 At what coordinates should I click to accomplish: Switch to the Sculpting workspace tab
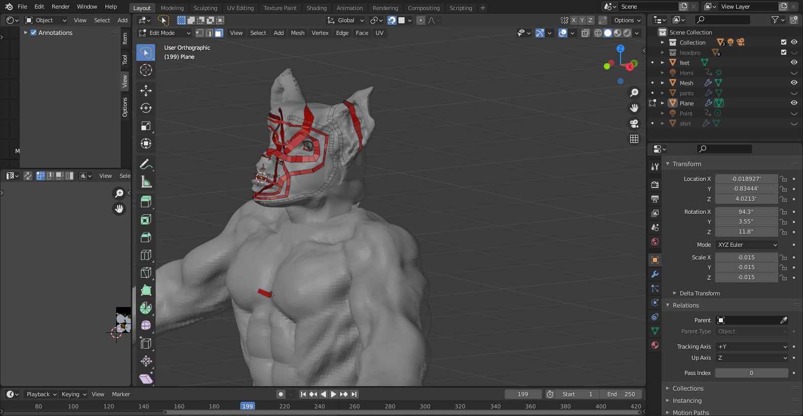pos(205,8)
